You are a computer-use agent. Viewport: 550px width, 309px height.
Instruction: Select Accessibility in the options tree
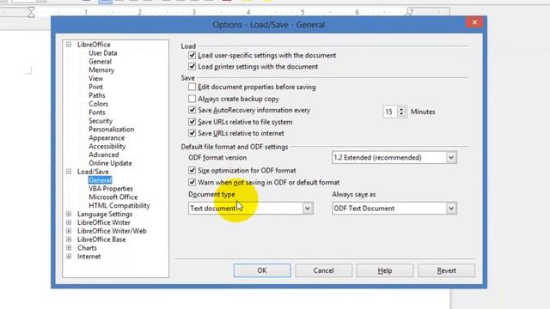click(107, 146)
